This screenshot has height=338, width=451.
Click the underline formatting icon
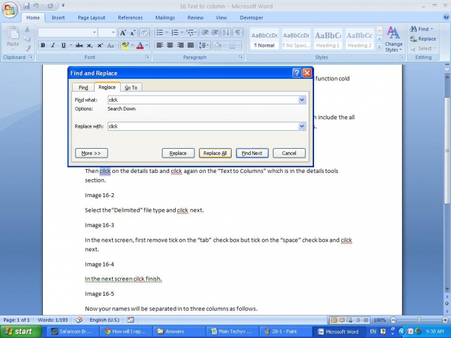pos(63,45)
